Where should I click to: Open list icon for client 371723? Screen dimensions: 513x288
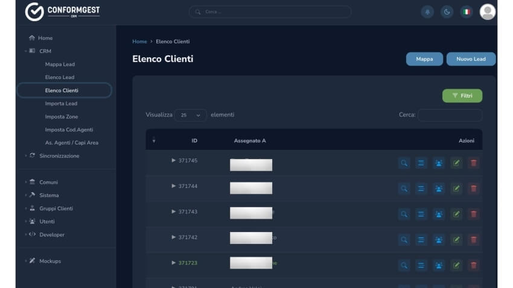pos(421,265)
